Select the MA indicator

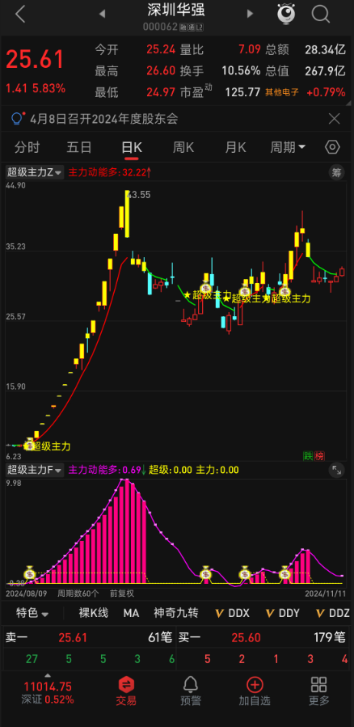point(131,613)
